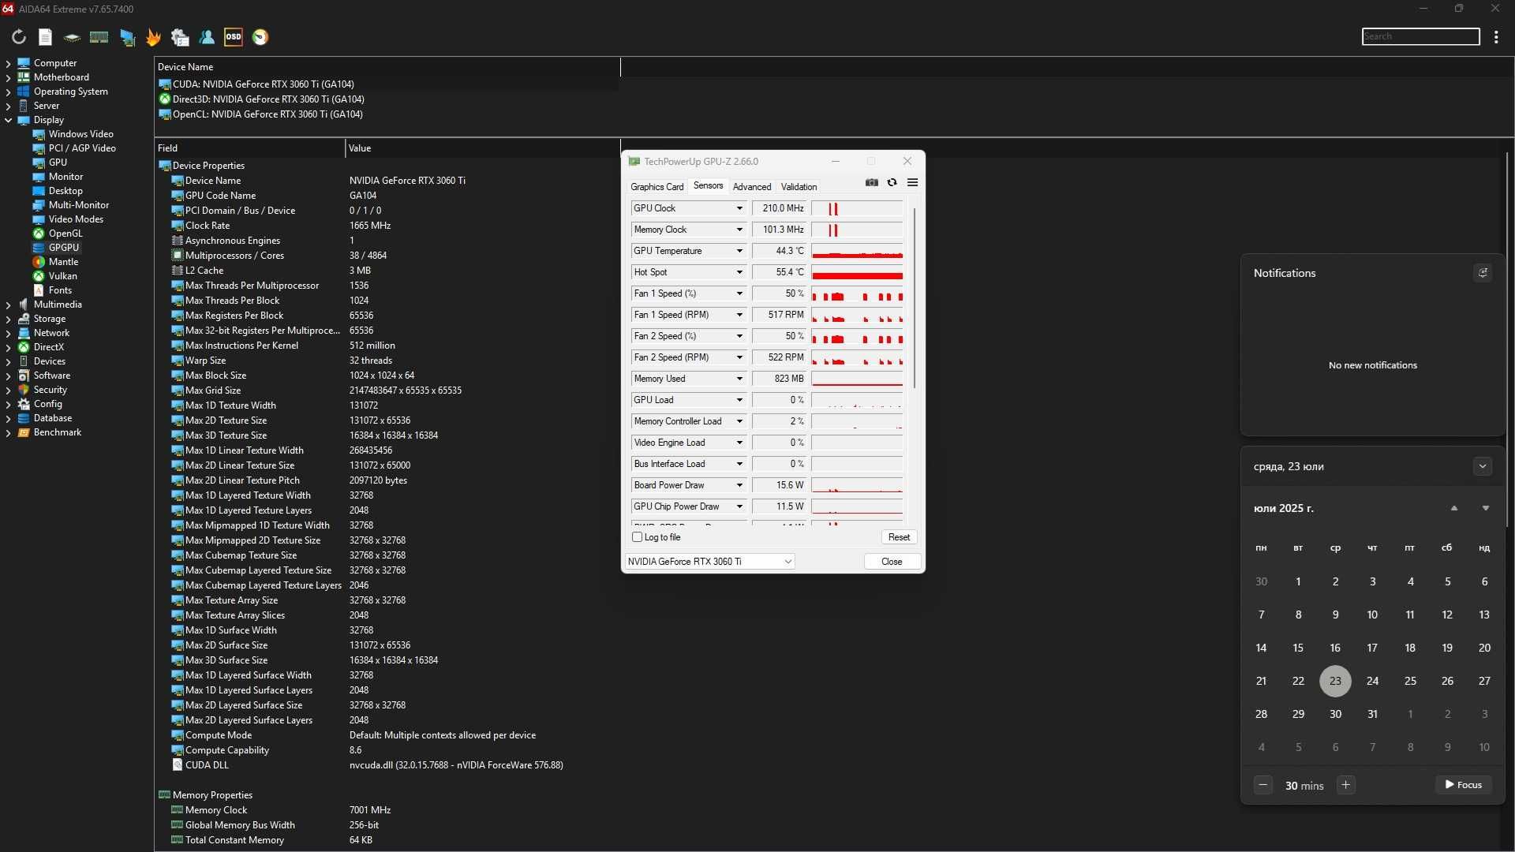This screenshot has width=1515, height=852.
Task: Select day 23 in the calendar
Action: pyautogui.click(x=1335, y=681)
